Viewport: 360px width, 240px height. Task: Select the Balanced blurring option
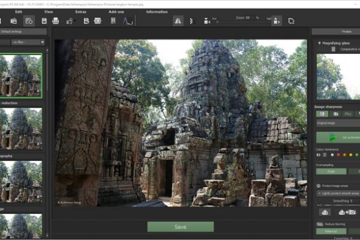click(x=331, y=232)
